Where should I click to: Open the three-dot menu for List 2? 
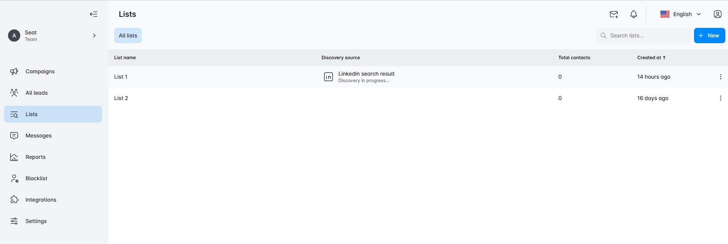[x=720, y=98]
